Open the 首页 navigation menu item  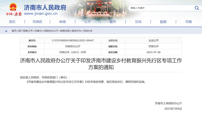click(x=12, y=22)
